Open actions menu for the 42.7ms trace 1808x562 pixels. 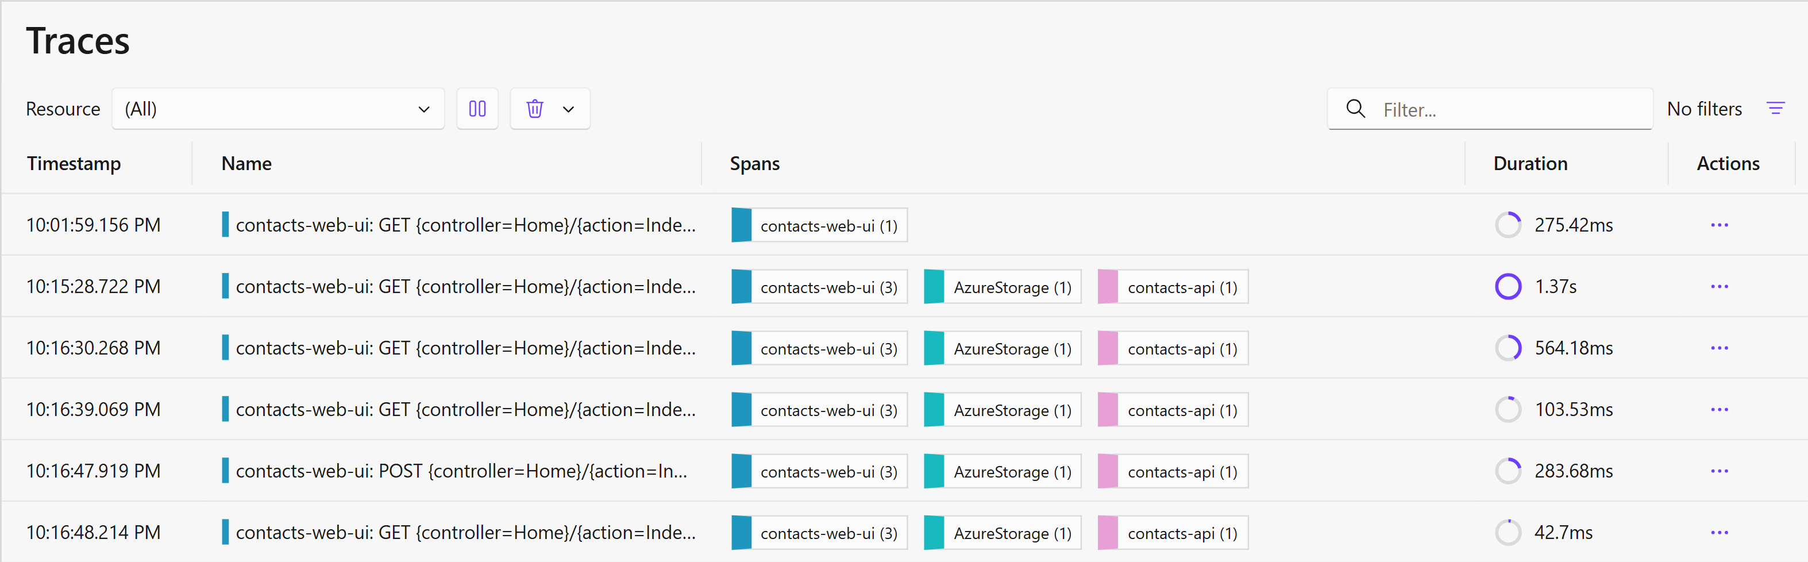(1719, 533)
